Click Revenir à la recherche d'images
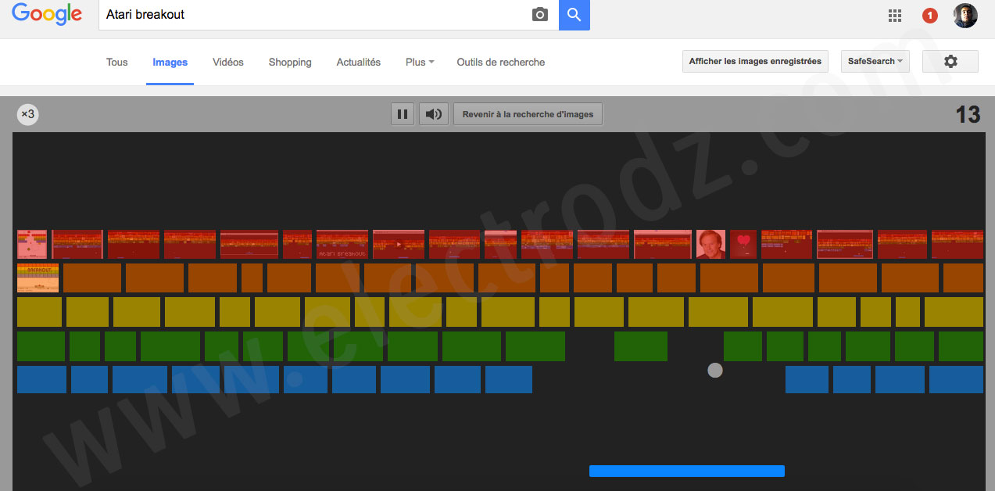Image resolution: width=995 pixels, height=491 pixels. click(528, 114)
